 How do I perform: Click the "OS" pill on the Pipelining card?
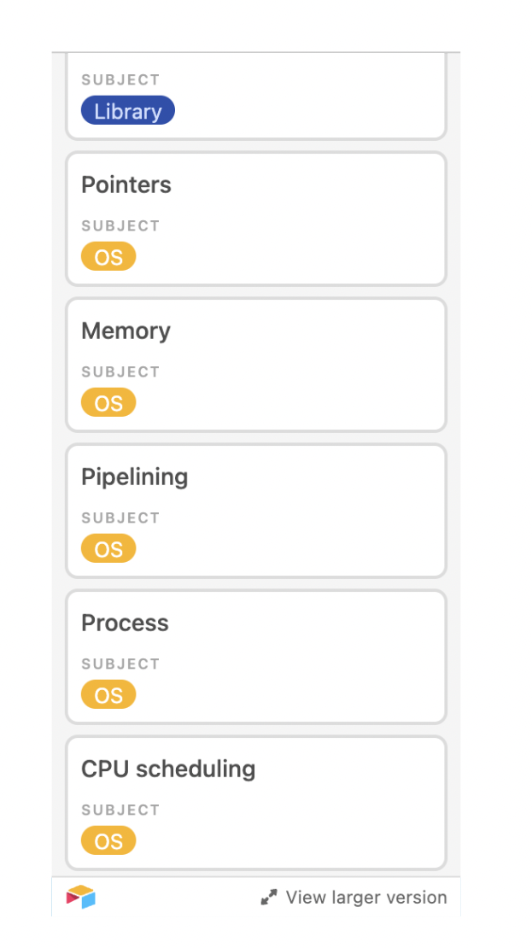tap(108, 548)
